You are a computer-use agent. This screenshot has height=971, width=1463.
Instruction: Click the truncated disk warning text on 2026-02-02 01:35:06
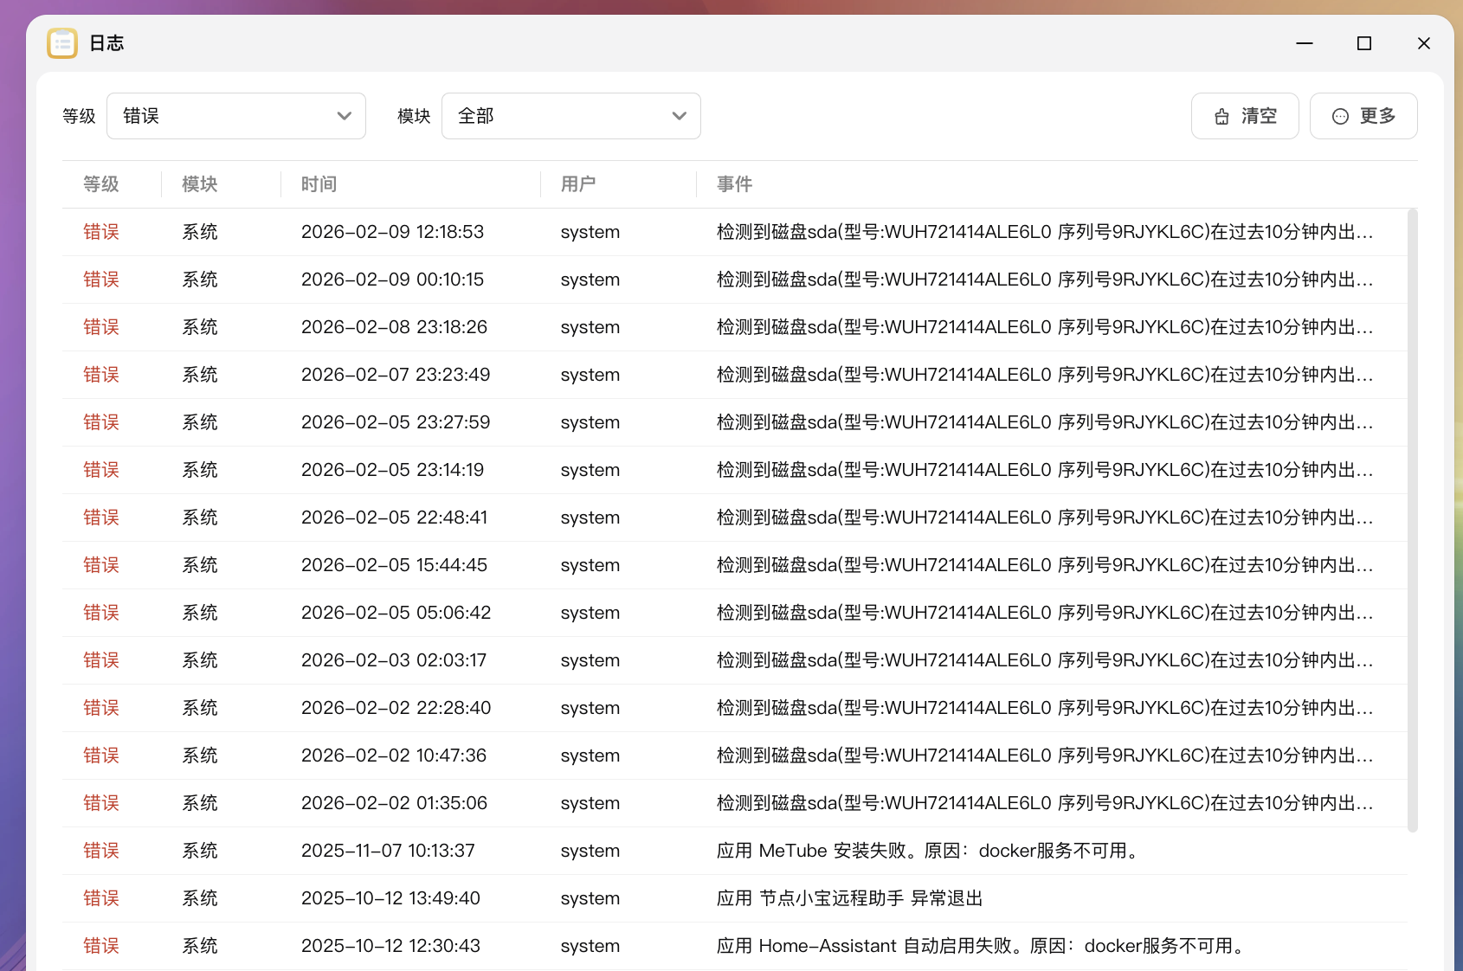pos(1039,802)
